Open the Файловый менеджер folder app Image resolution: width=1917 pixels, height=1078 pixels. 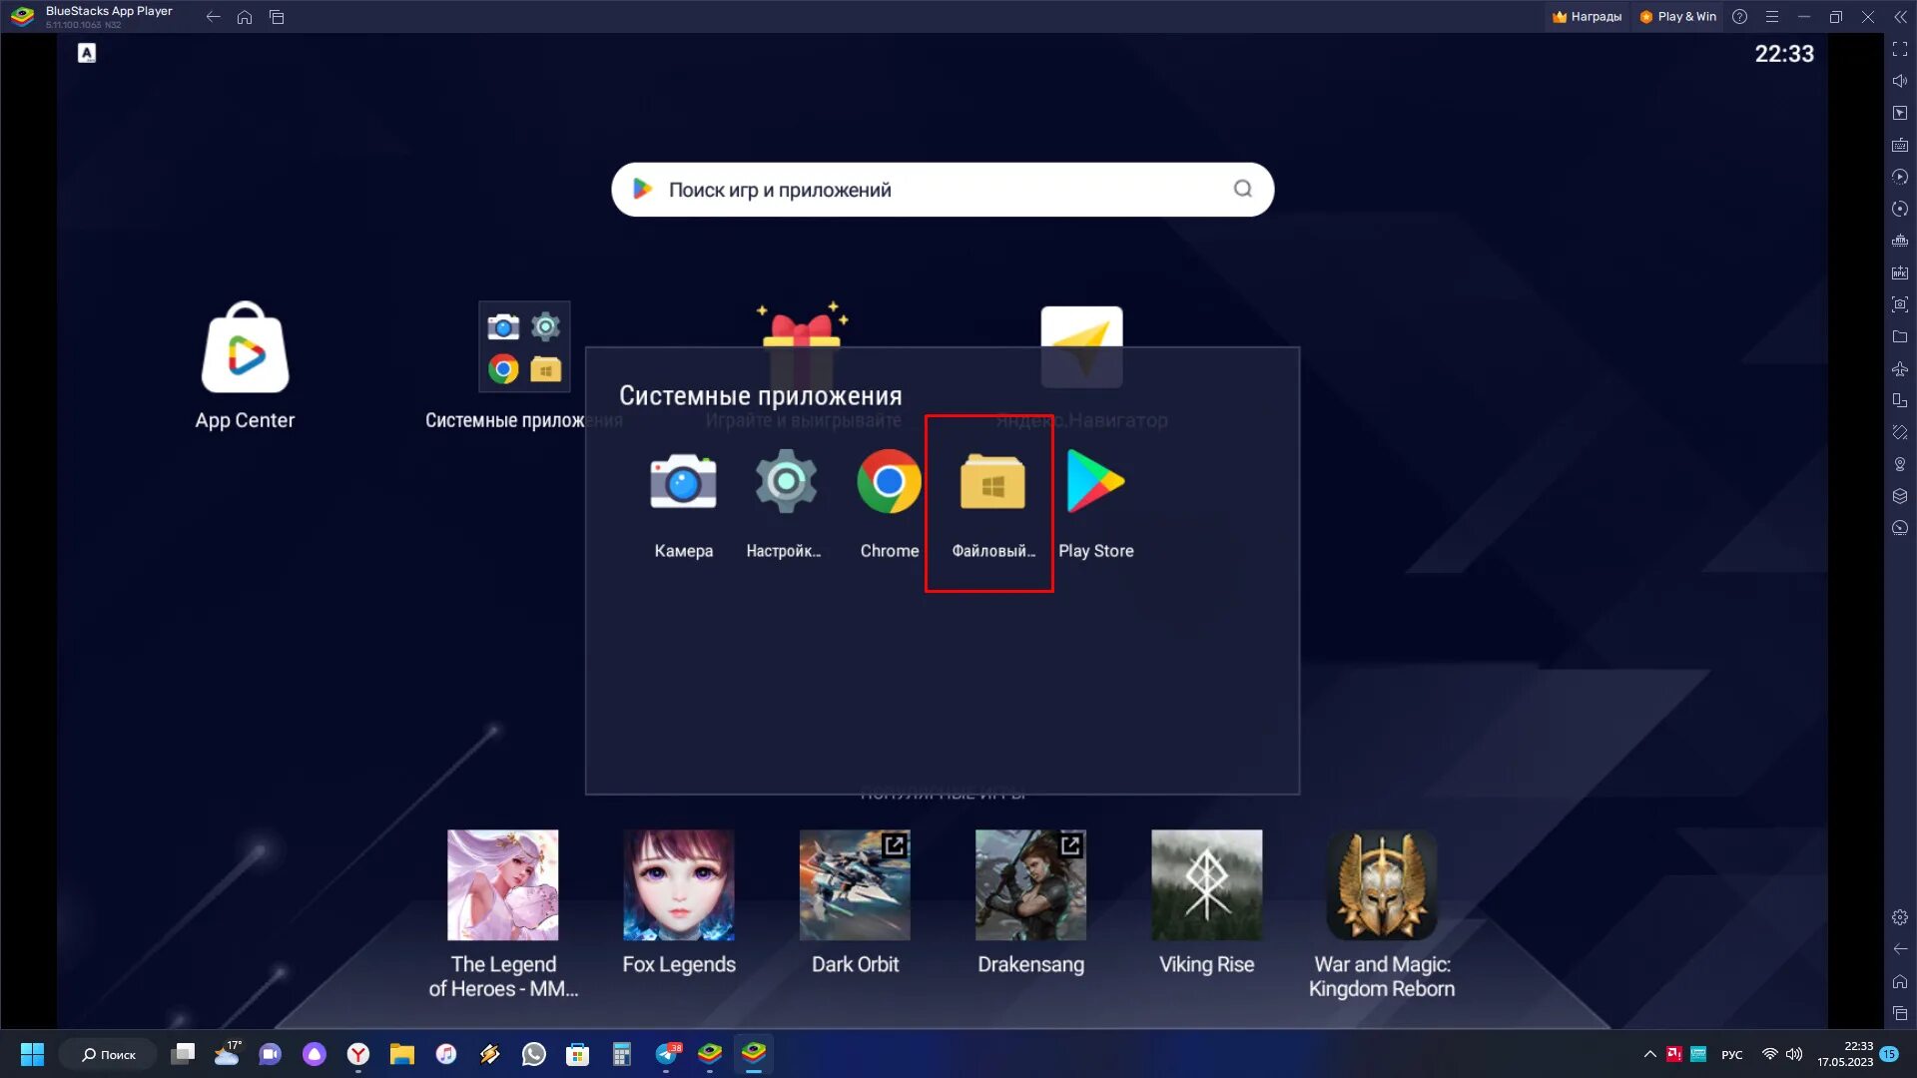point(991,483)
